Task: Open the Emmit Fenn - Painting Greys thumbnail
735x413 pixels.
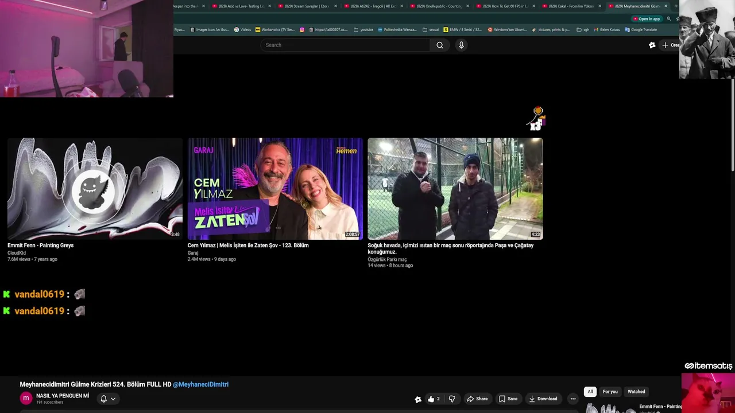Action: click(95, 188)
